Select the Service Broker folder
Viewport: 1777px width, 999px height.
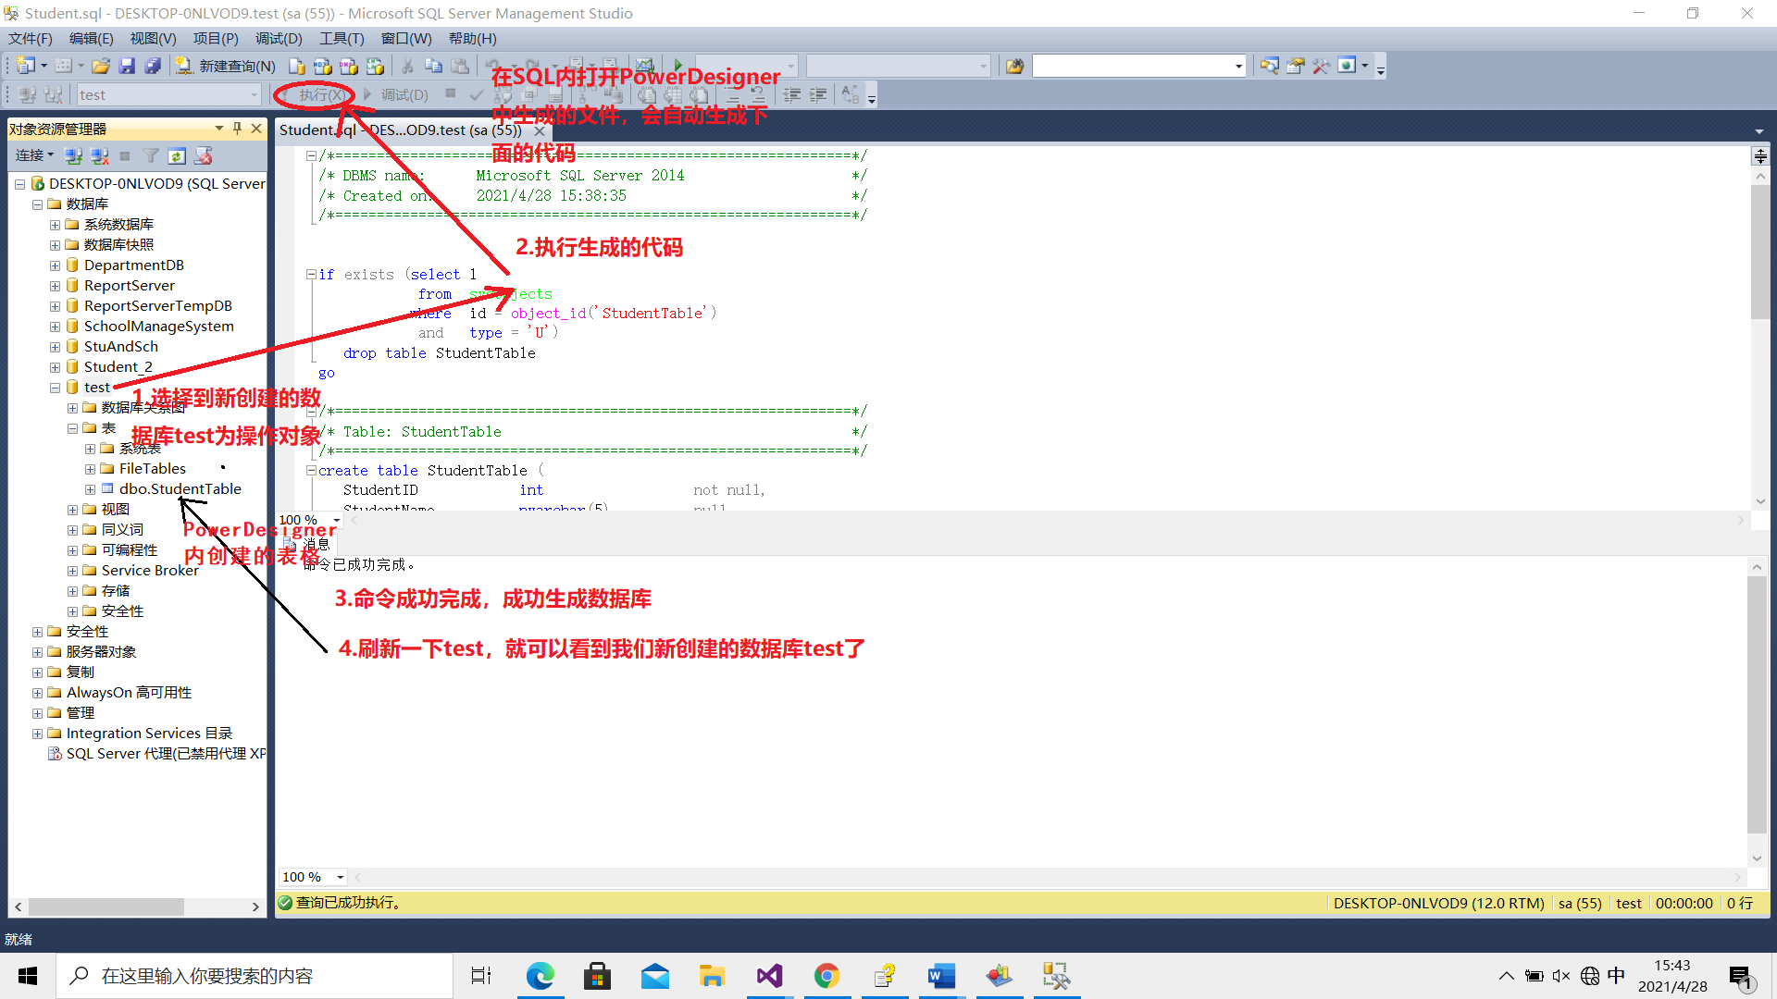[x=149, y=571]
